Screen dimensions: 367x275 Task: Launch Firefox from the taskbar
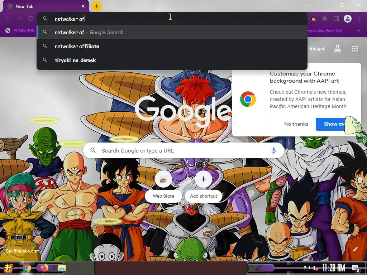(x=44, y=267)
